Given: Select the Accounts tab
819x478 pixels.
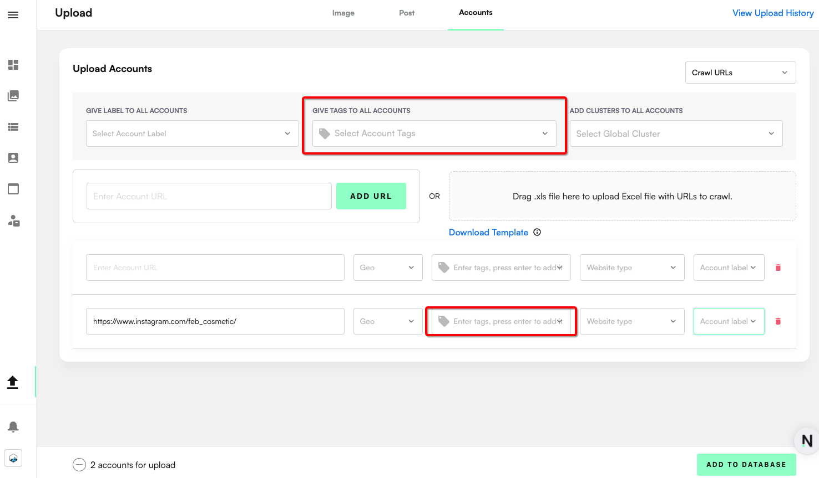Looking at the screenshot, I should [x=476, y=13].
